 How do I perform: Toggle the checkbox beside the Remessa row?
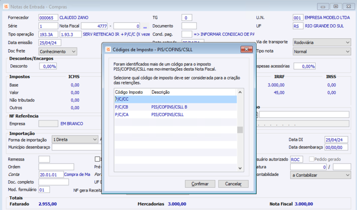(97, 159)
